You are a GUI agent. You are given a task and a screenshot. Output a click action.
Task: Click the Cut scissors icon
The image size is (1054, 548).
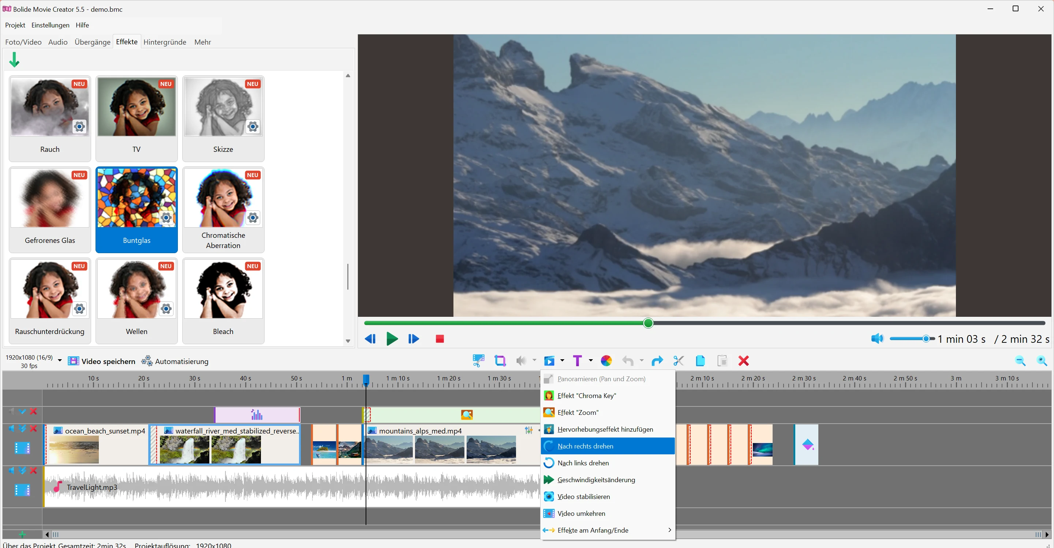[x=679, y=361]
